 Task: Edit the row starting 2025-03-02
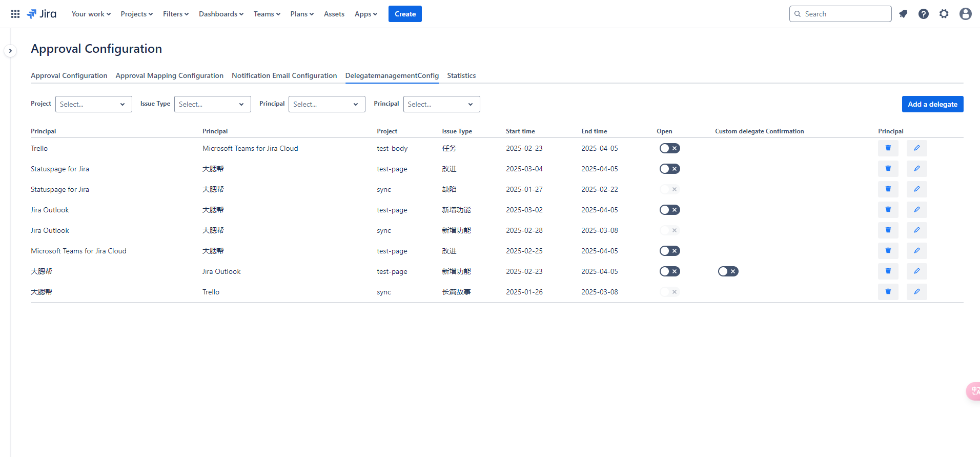tap(917, 210)
